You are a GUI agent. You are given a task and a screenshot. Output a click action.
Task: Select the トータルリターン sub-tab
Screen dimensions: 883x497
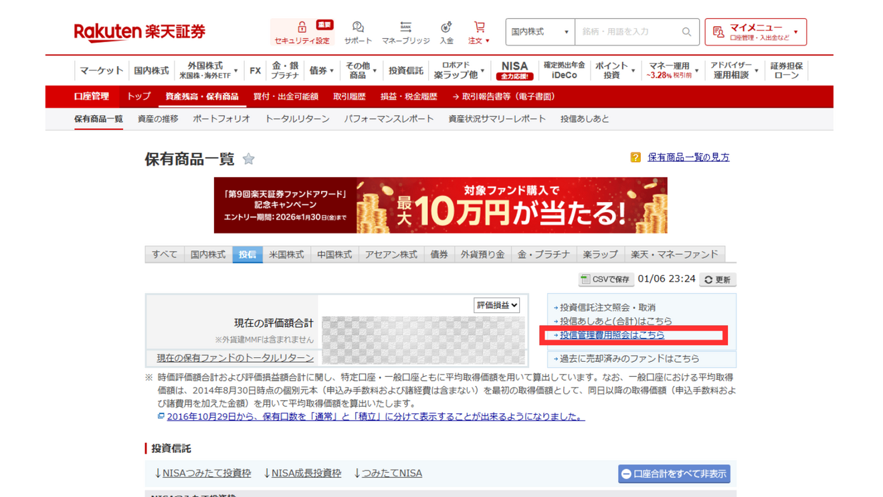[297, 119]
